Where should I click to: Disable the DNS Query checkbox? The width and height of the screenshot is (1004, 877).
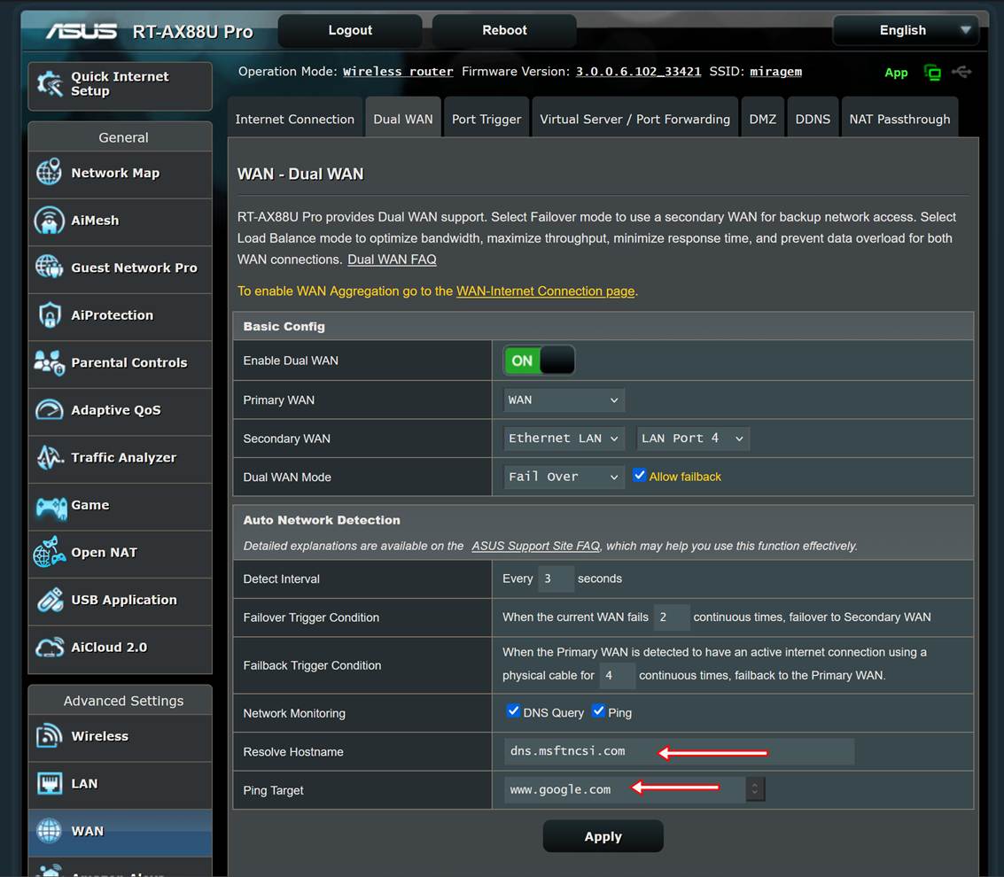point(513,711)
